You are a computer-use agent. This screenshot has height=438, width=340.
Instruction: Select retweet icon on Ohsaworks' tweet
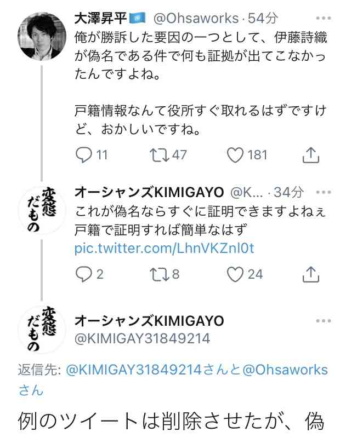pos(159,155)
